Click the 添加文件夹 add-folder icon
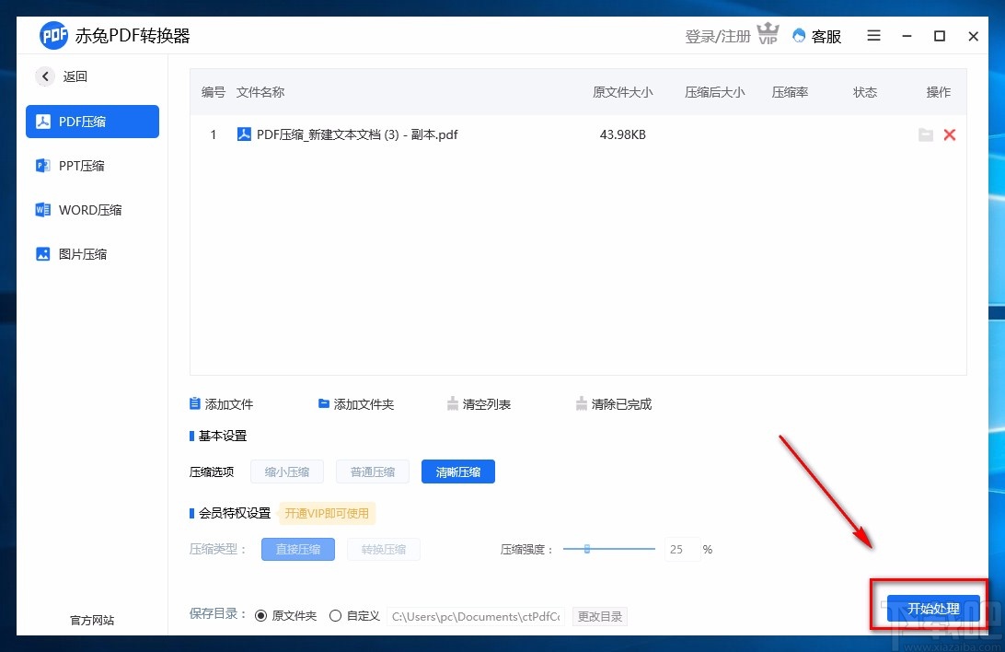Screen dimensions: 1005x652 (324, 403)
